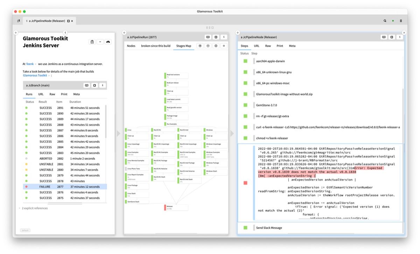This screenshot has width=420, height=254.
Task: Close the JcPipelineNode (Releaser) pane
Action: pos(404,33)
